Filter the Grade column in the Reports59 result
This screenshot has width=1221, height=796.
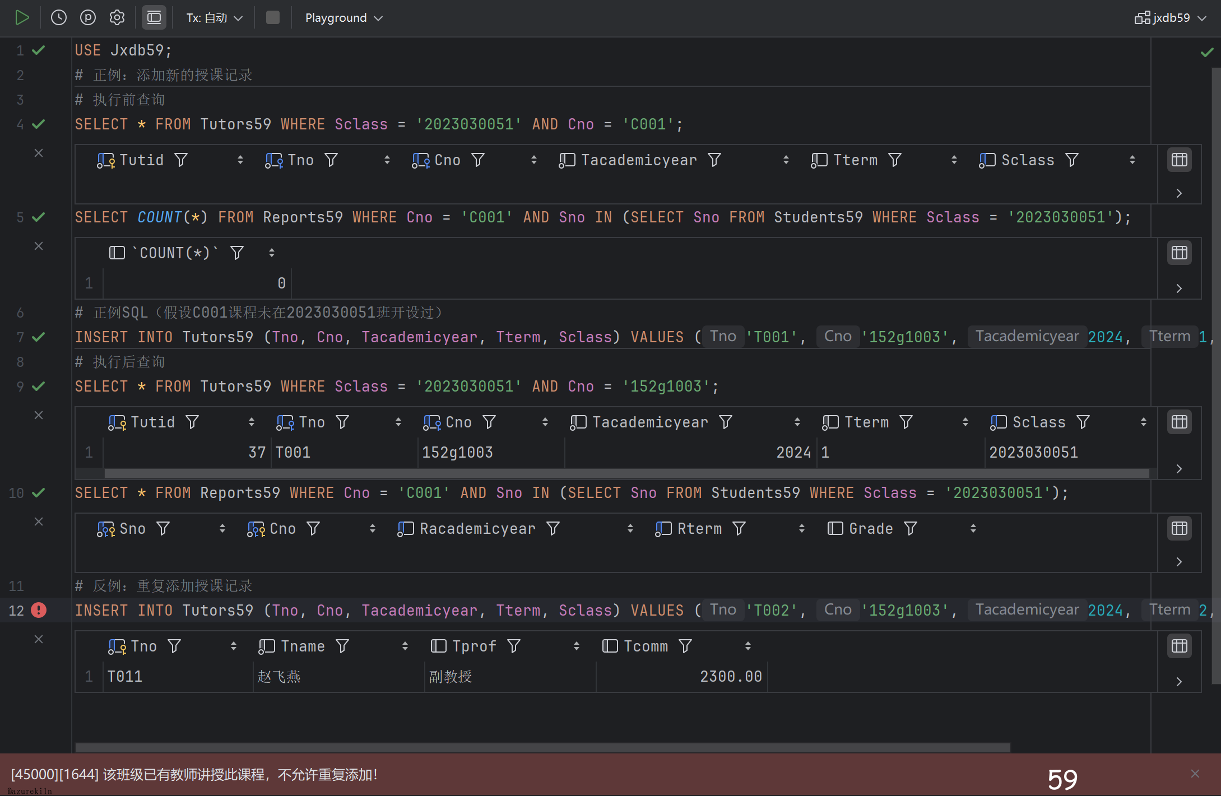[x=911, y=529]
